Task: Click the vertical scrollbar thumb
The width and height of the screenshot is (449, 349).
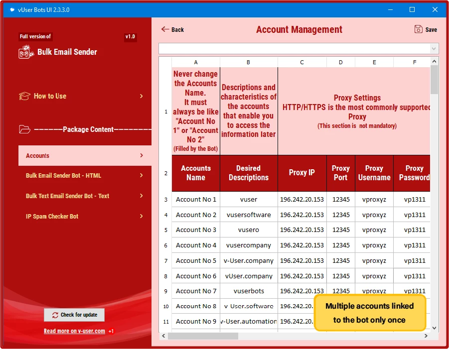Action: pos(434,80)
